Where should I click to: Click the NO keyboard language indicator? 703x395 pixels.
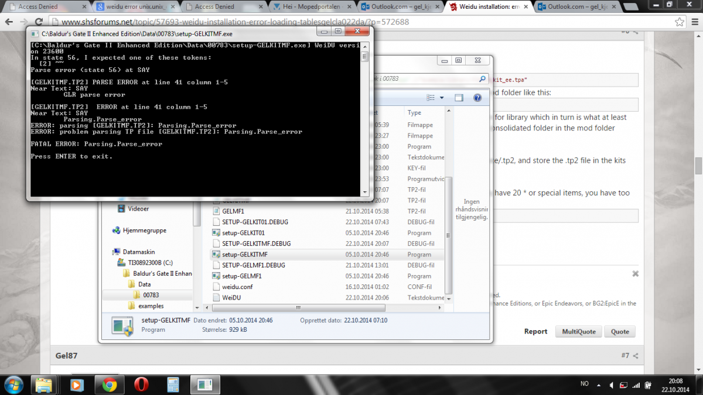point(584,384)
